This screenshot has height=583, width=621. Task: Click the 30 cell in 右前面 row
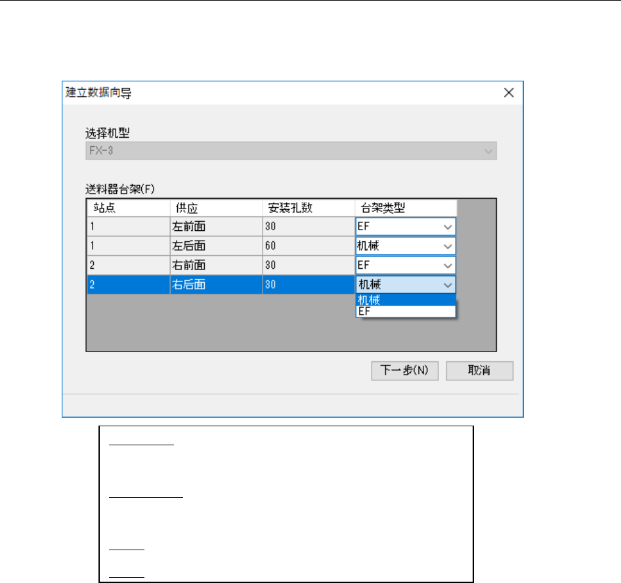[x=309, y=266]
